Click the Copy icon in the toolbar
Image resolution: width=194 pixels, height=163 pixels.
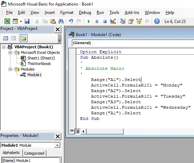pyautogui.click(x=45, y=21)
